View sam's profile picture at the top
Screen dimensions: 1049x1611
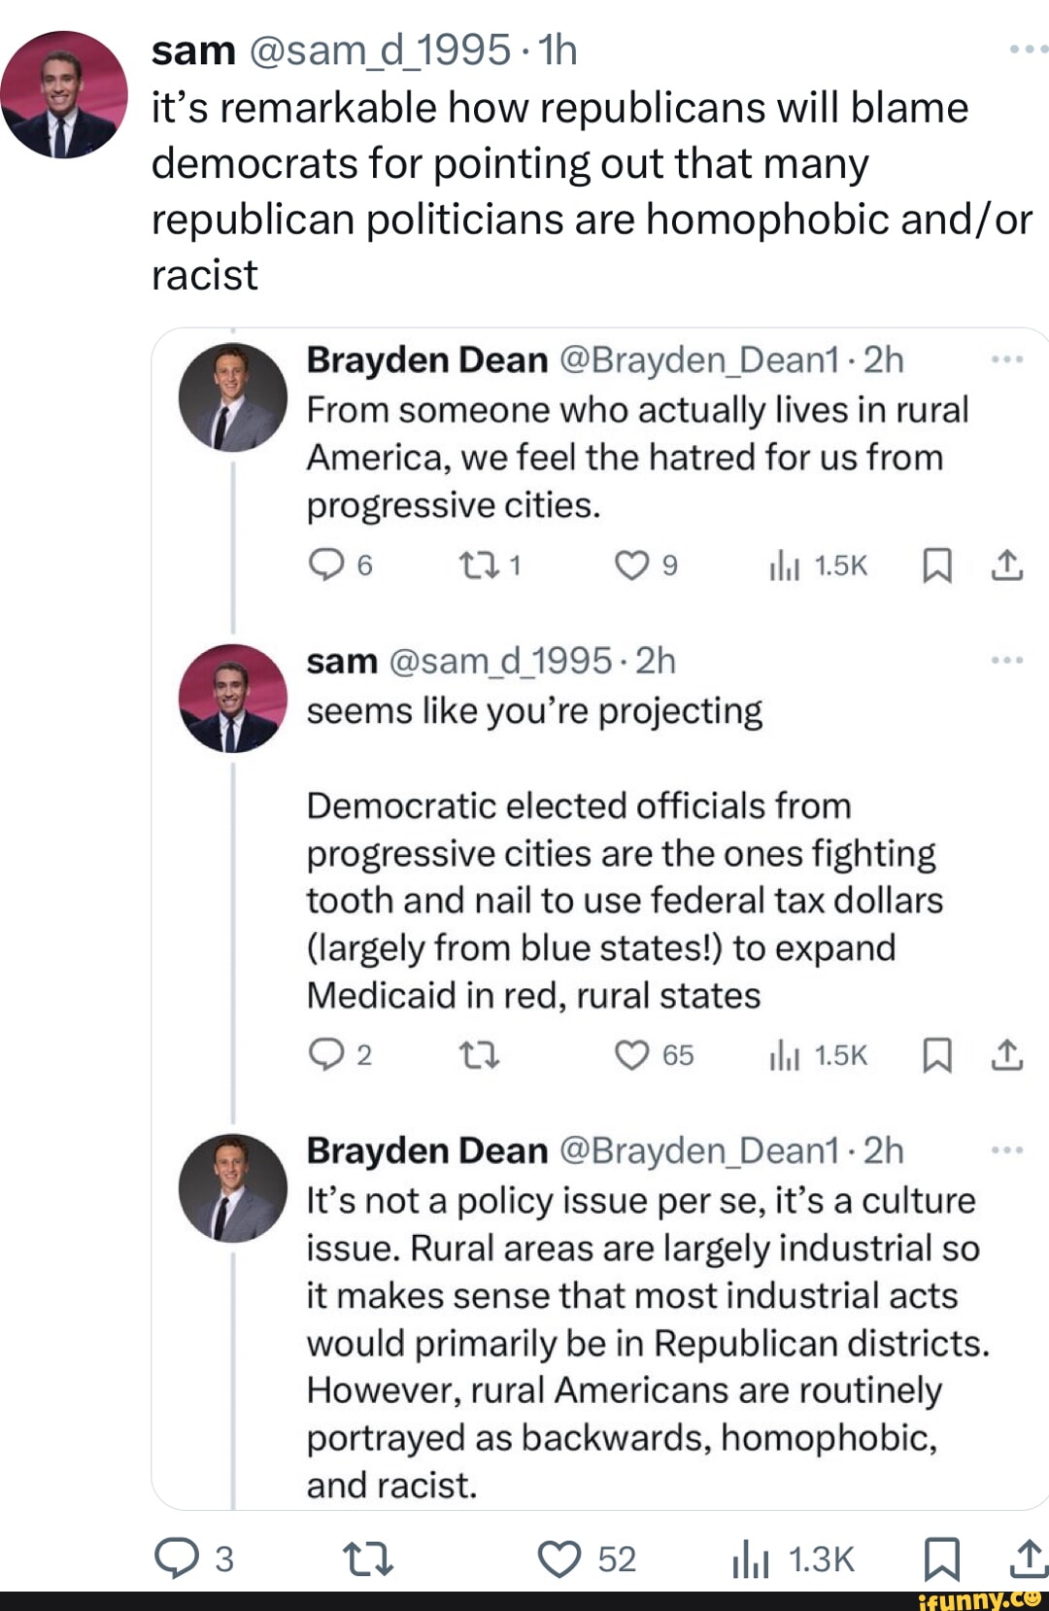(63, 94)
